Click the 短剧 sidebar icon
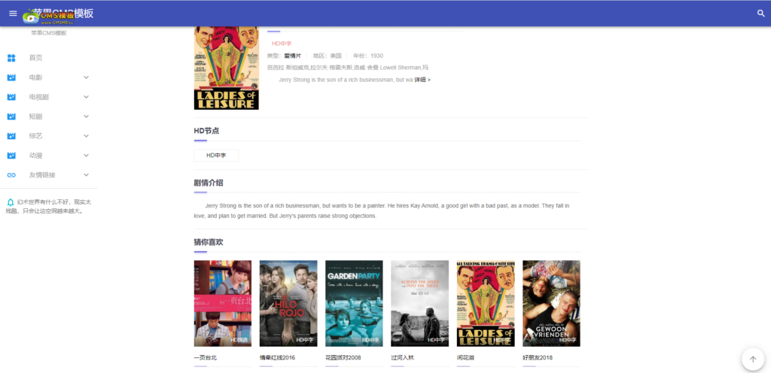The height and width of the screenshot is (373, 771). click(x=11, y=117)
